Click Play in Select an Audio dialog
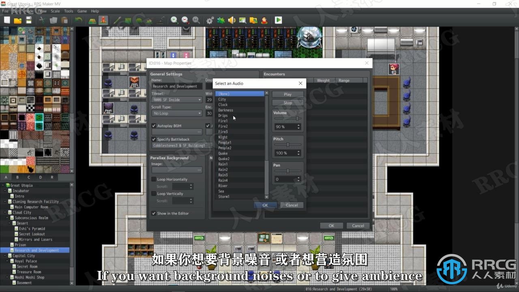This screenshot has height=292, width=519. click(287, 94)
